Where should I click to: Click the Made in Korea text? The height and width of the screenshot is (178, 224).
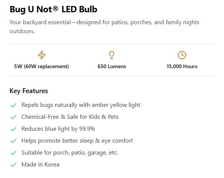40,165
